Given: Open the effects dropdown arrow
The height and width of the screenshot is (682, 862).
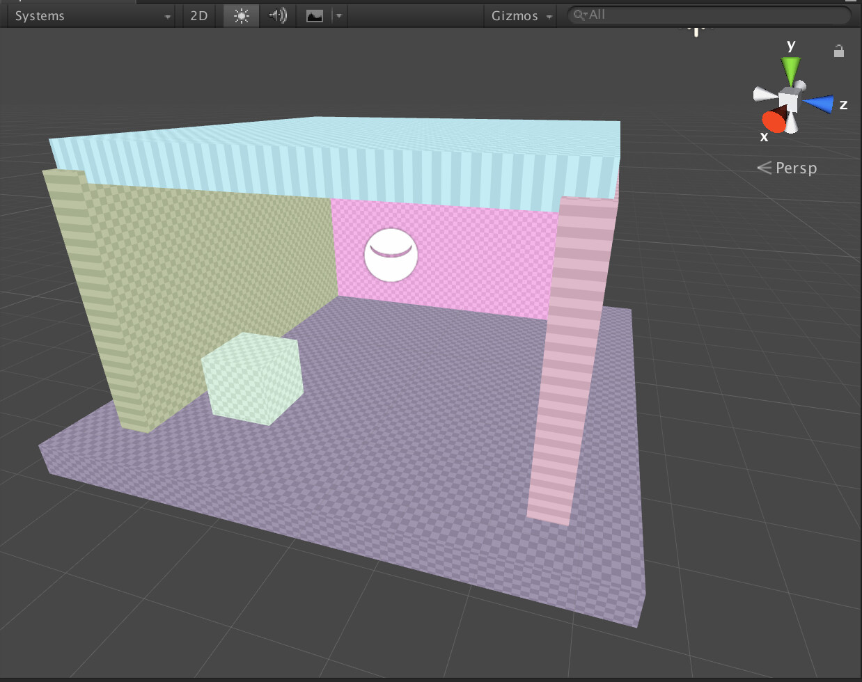Looking at the screenshot, I should [338, 15].
